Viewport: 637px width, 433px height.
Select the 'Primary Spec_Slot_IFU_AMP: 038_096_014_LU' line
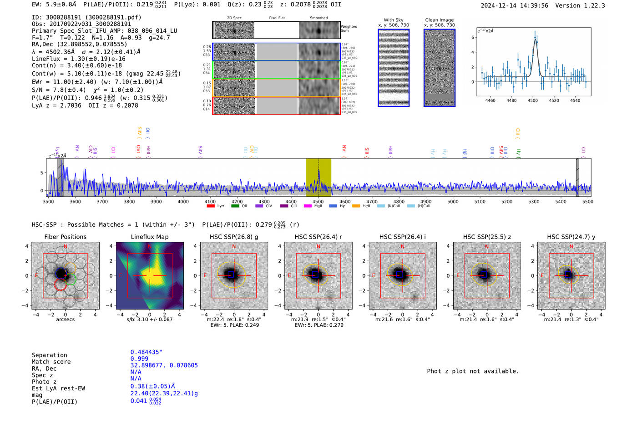(x=105, y=31)
